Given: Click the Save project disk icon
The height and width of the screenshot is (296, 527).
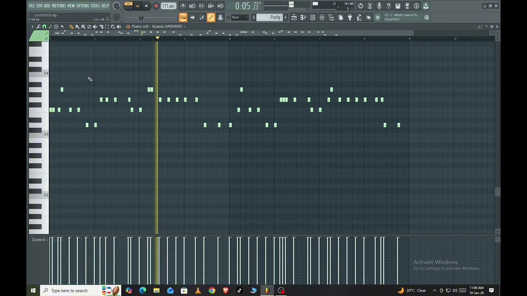Looking at the screenshot, I should [x=397, y=6].
